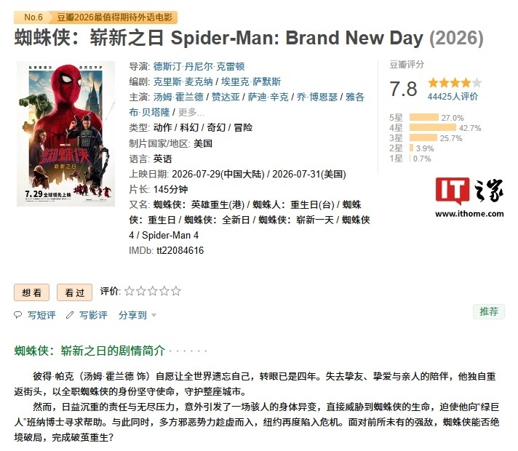
Task: Expand the cast list via 更多...
Action: 191,112
